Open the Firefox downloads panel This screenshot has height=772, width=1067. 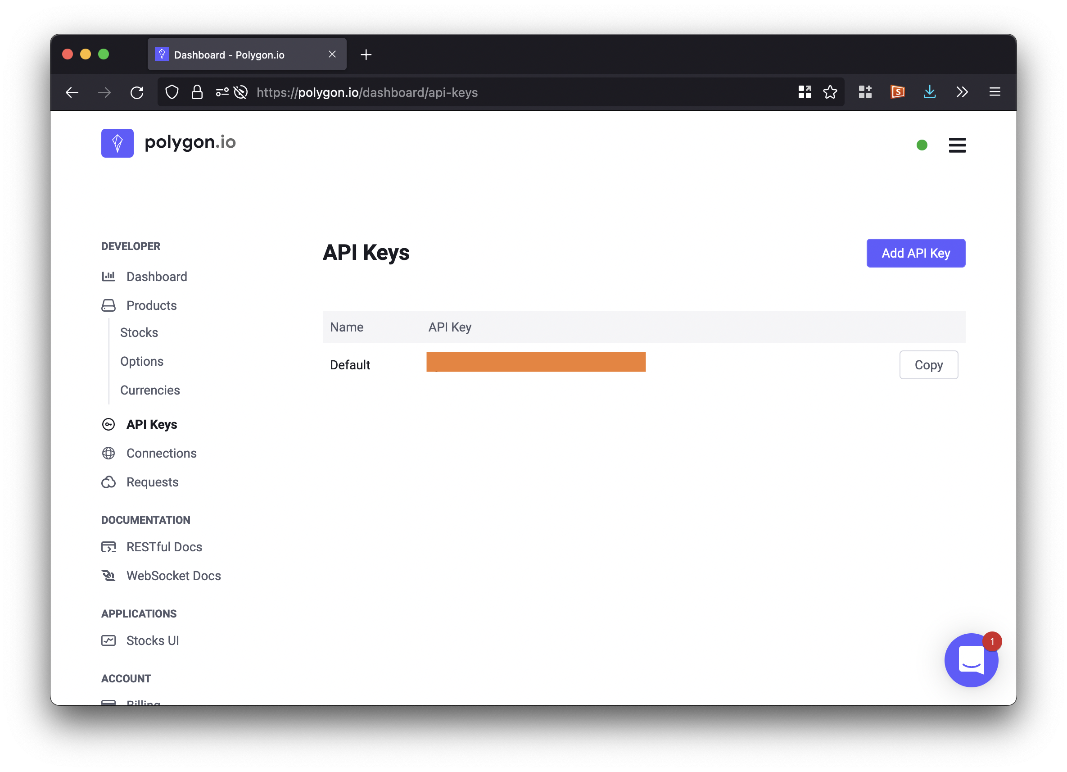[929, 92]
